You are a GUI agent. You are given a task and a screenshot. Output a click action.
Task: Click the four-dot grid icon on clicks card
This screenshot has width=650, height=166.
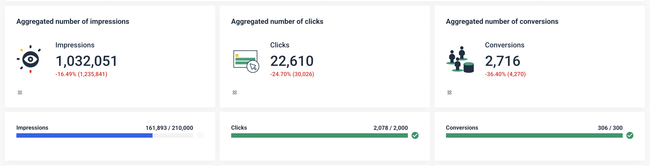[234, 92]
